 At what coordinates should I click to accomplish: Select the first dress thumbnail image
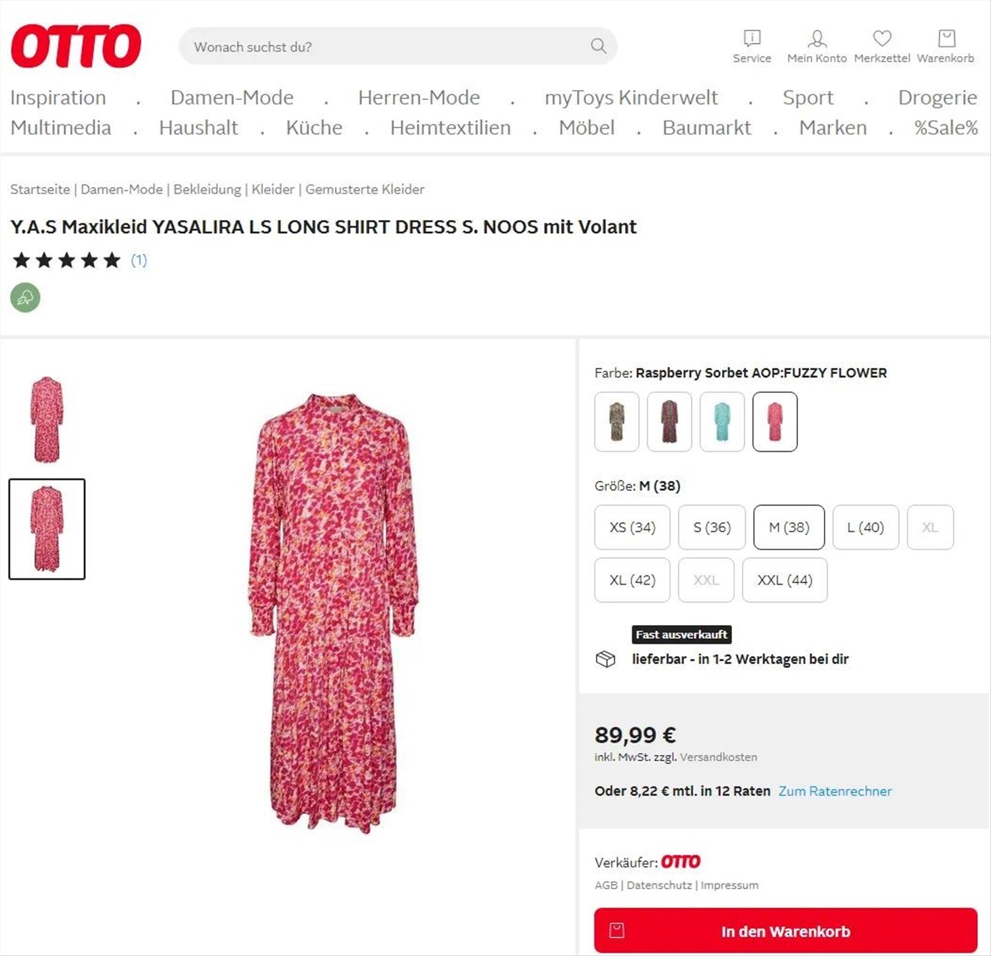(x=47, y=420)
